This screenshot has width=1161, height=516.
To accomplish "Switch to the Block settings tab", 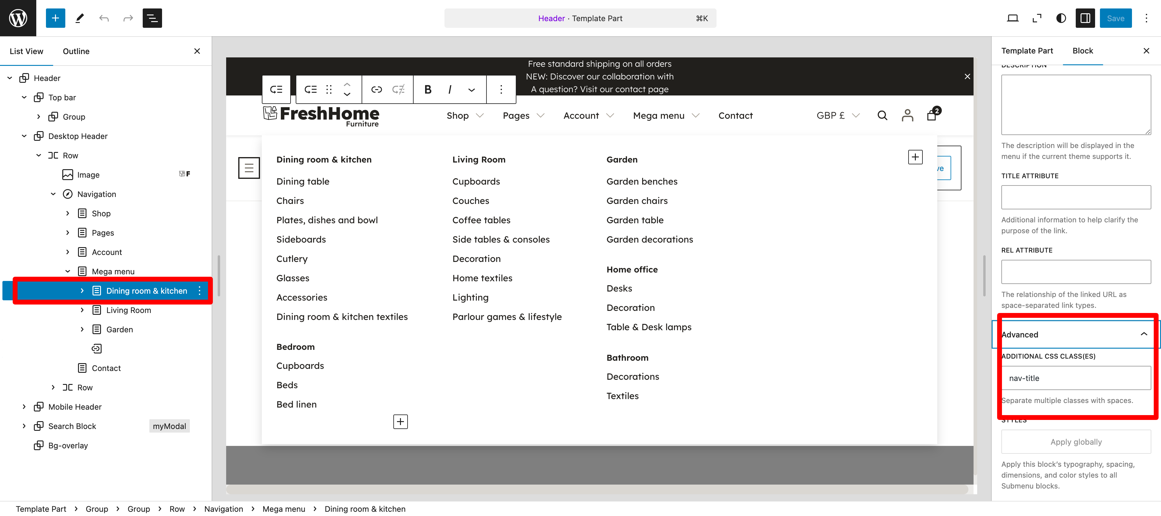I will [x=1083, y=51].
